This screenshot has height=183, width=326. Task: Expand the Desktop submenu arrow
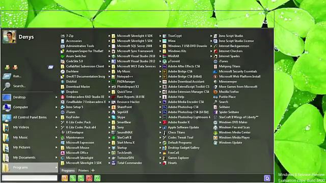[x=56, y=97]
